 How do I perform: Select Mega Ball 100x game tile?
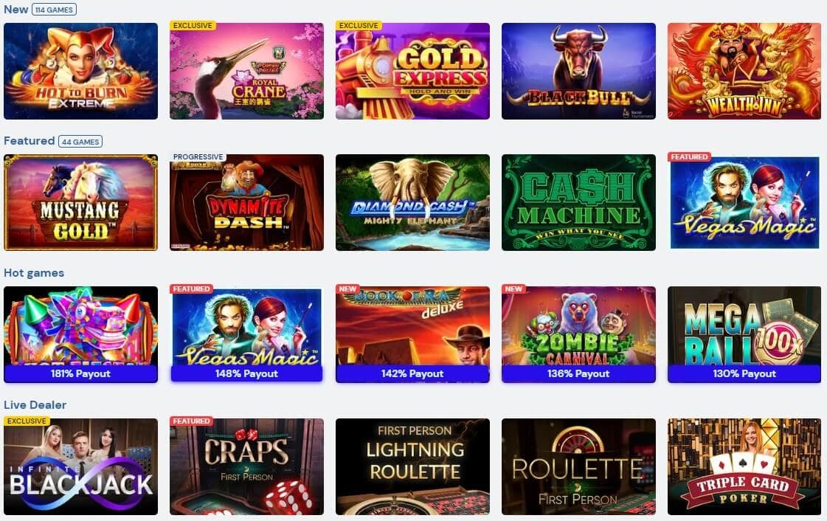click(x=744, y=334)
